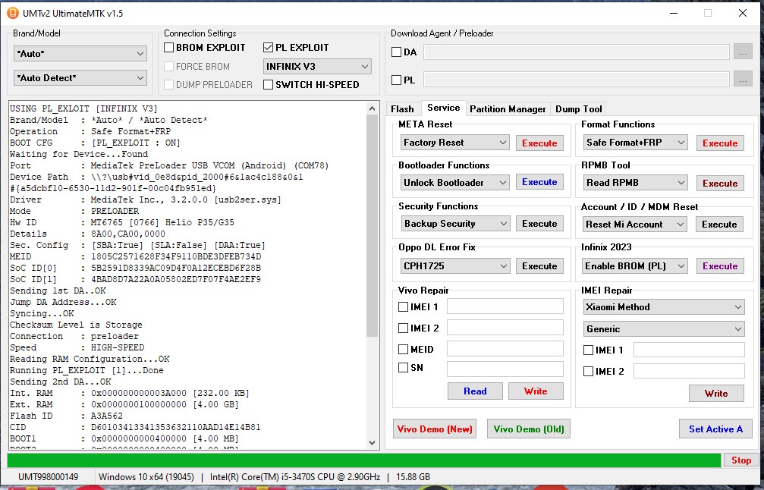Enable the SWITCH HI-SPEED checkbox
Screen dimensions: 764x490
(269, 85)
